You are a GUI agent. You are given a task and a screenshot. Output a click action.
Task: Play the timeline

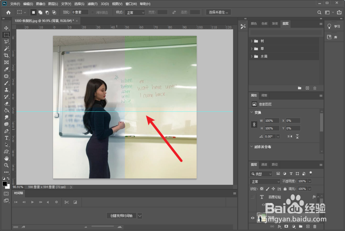[32, 202]
